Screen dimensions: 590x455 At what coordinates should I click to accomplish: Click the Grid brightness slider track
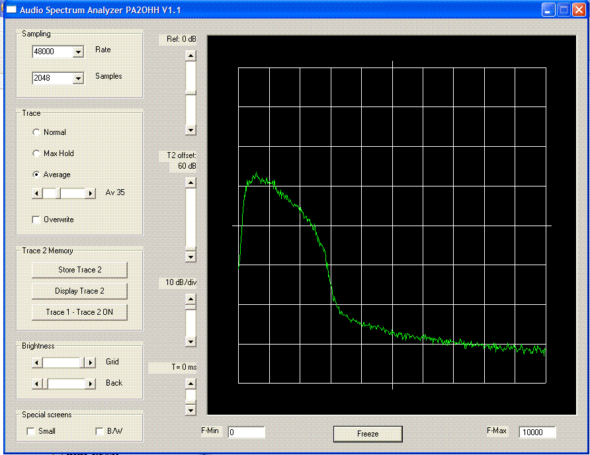click(x=62, y=362)
